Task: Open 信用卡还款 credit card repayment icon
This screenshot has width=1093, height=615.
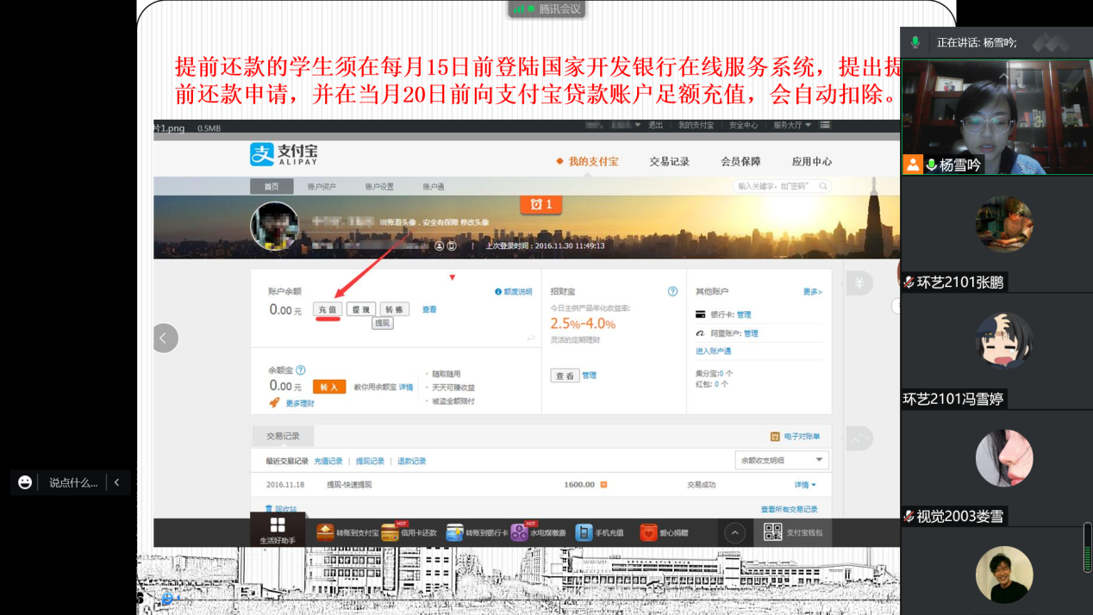Action: pos(390,532)
